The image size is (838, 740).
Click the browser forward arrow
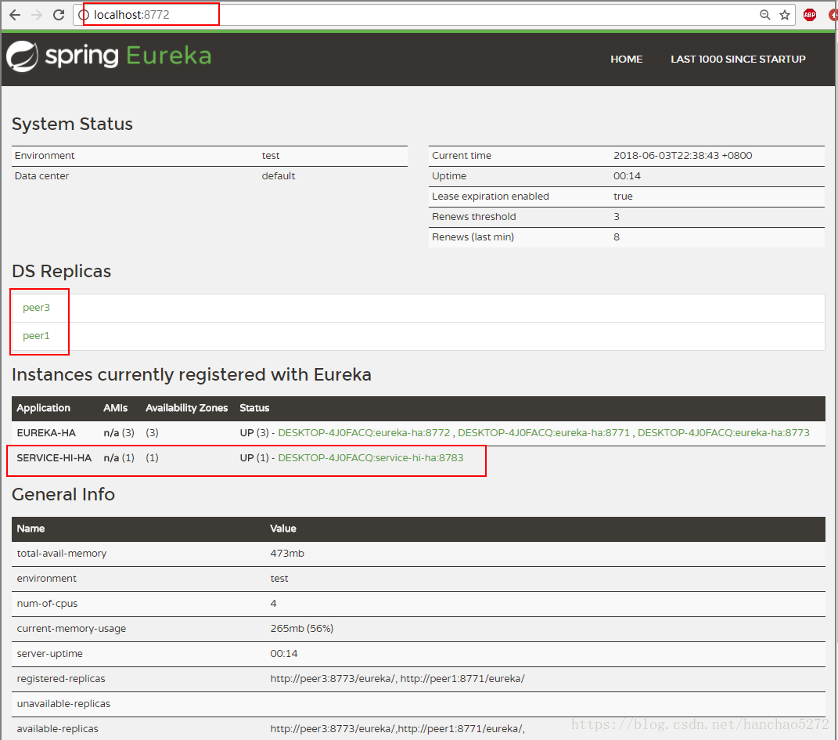[37, 15]
